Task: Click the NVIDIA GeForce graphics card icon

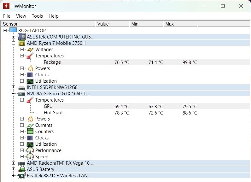Action: (21, 94)
